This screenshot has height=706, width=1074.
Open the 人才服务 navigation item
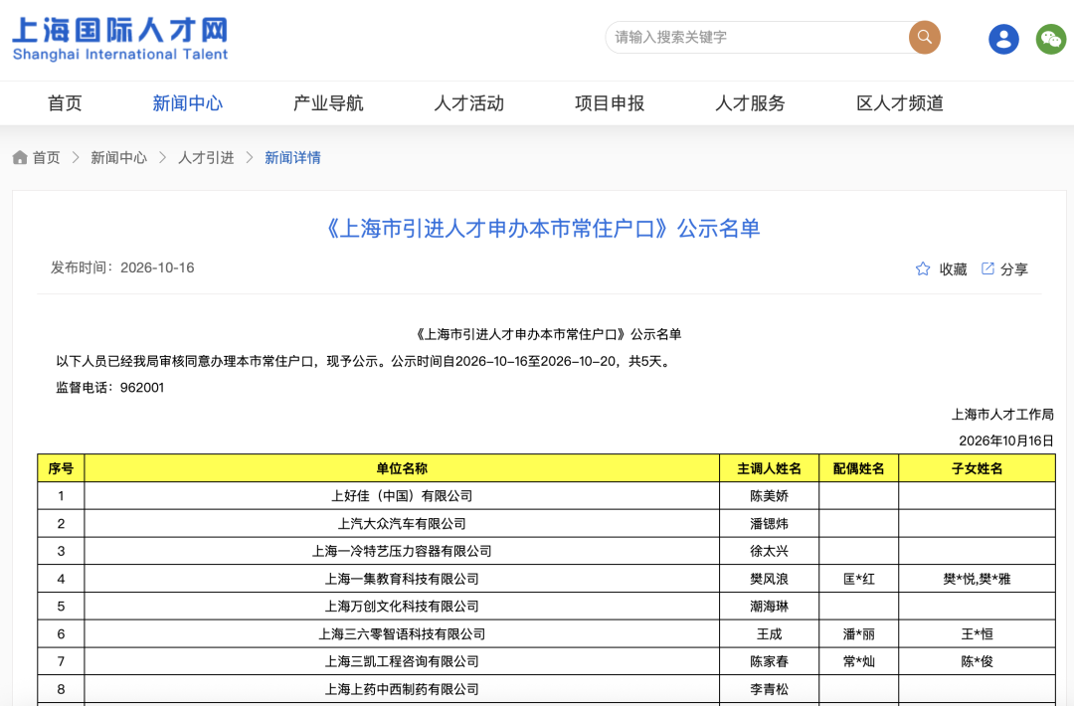(x=750, y=103)
